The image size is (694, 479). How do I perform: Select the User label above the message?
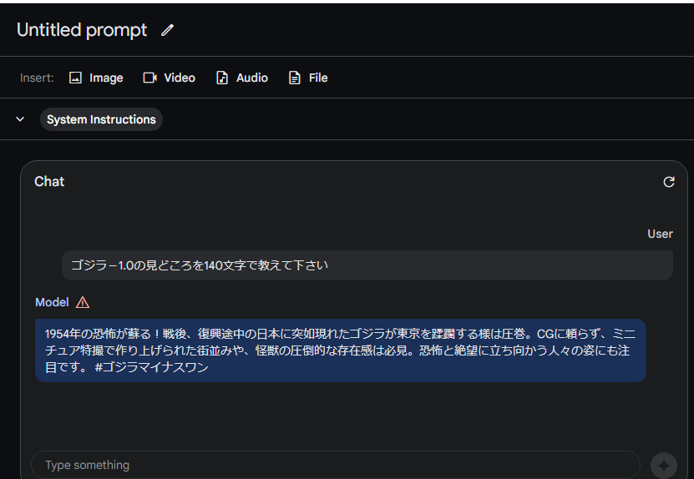pyautogui.click(x=660, y=234)
